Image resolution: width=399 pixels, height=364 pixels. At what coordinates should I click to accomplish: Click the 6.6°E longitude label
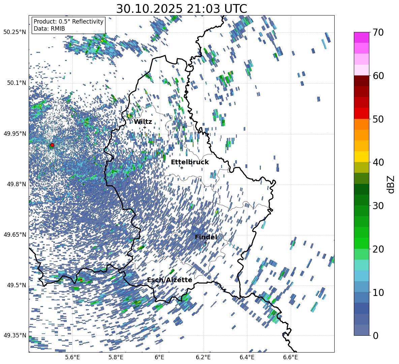click(290, 357)
